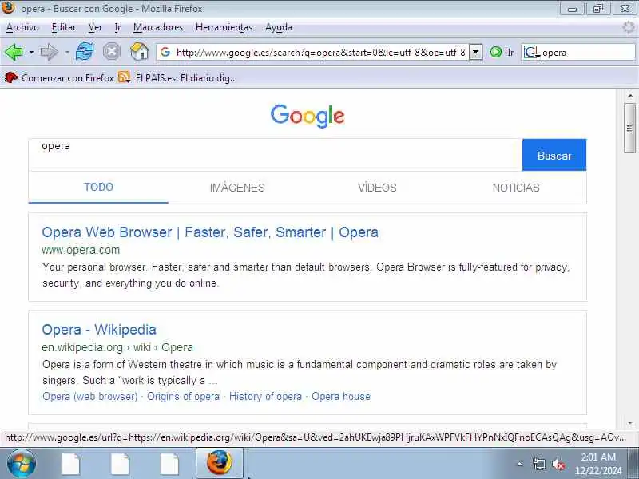The height and width of the screenshot is (479, 639).
Task: Reload the page with the Refresh icon
Action: [85, 52]
